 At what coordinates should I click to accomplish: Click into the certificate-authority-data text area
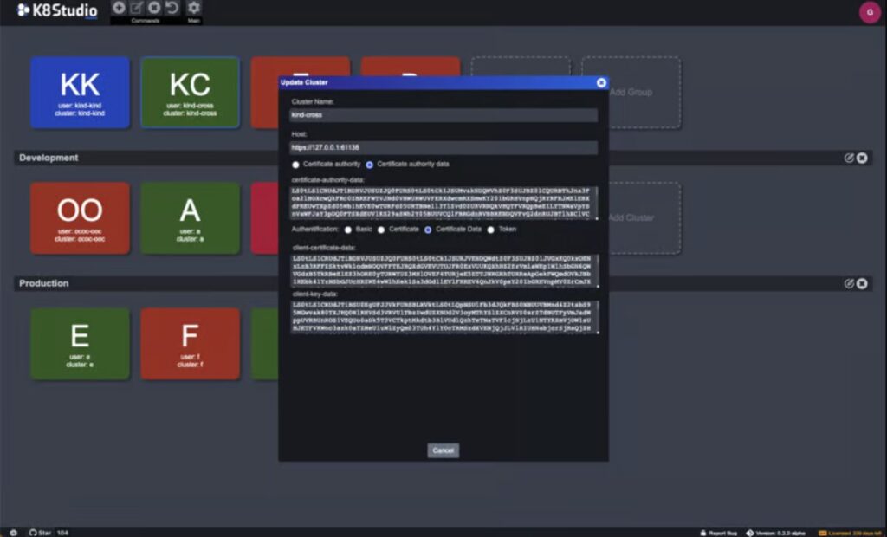[444, 203]
